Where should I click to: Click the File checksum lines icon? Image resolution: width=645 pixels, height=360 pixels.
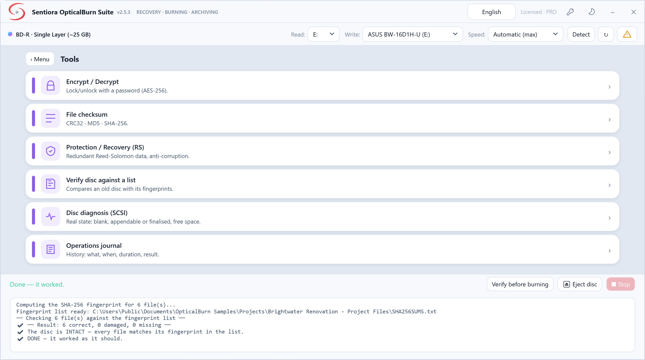pyautogui.click(x=51, y=118)
